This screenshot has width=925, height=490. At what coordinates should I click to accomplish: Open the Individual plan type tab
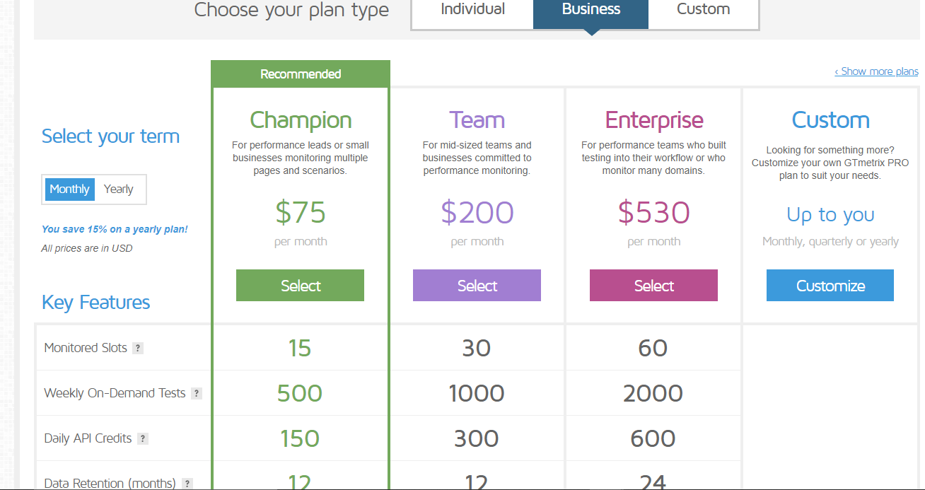pos(472,10)
